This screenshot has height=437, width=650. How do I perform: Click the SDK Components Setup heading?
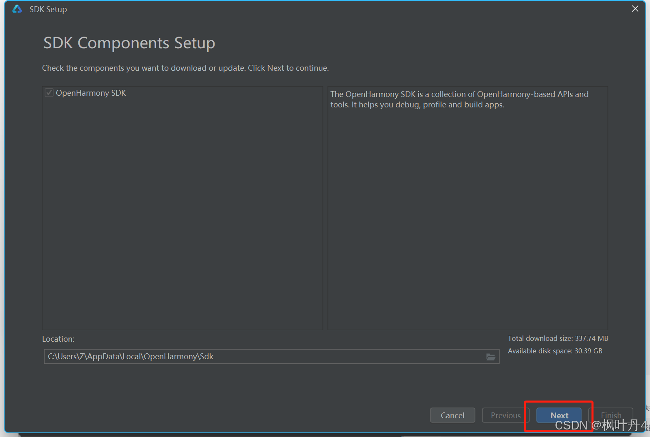129,43
